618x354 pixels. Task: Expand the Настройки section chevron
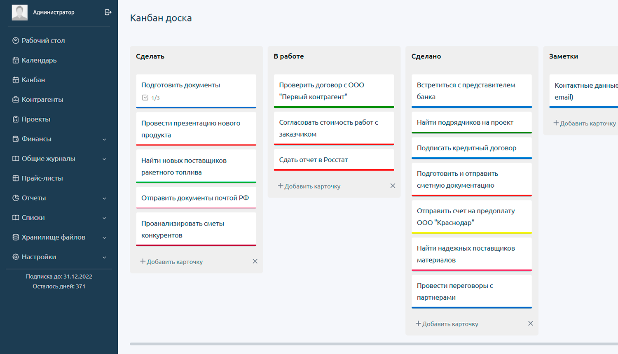104,257
